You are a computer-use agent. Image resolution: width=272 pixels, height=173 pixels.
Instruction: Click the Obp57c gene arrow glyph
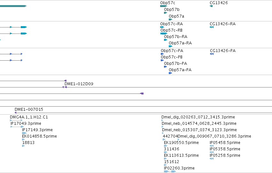[164, 6]
